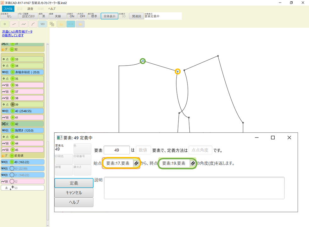Select the arc tool icon
Image resolution: width=309 pixels, height=227 pixels.
tap(33, 24)
